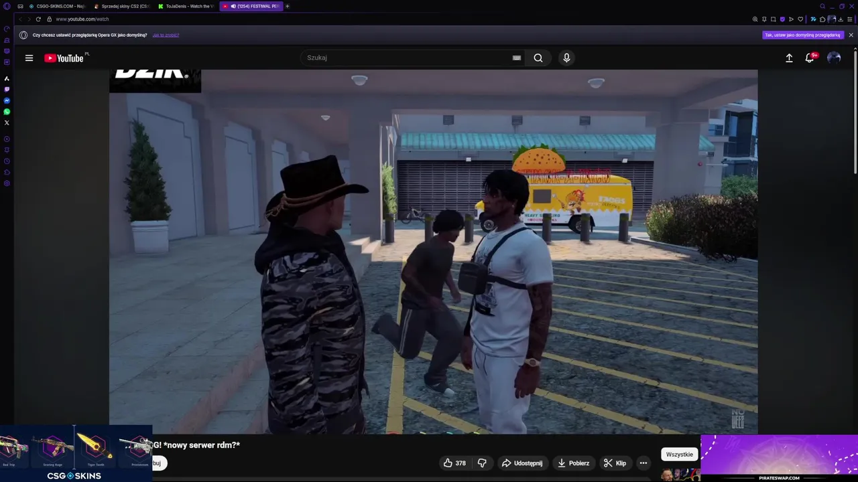Click the video player to pause
Viewport: 858px width, 482px height.
point(433,252)
